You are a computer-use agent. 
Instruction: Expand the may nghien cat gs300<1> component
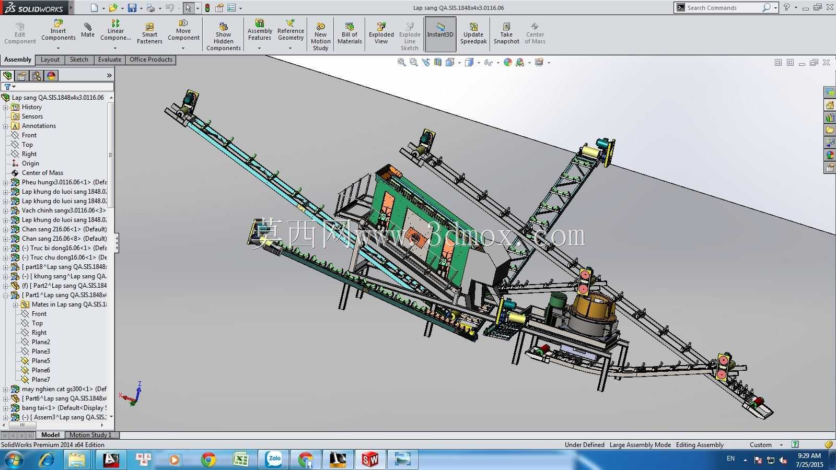5,389
